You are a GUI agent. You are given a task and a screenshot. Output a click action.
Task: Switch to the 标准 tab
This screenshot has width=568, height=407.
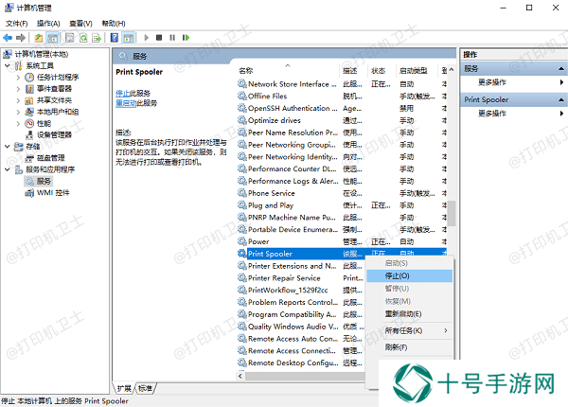tap(145, 388)
